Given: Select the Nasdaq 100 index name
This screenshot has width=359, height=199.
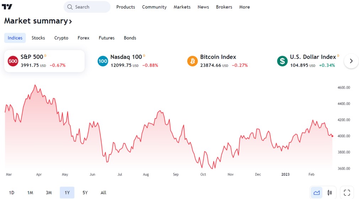Looking at the screenshot, I should [x=126, y=57].
